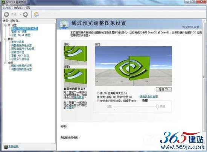Click the NVIDIA logo in title bar
The image size is (207, 152).
[3, 2]
